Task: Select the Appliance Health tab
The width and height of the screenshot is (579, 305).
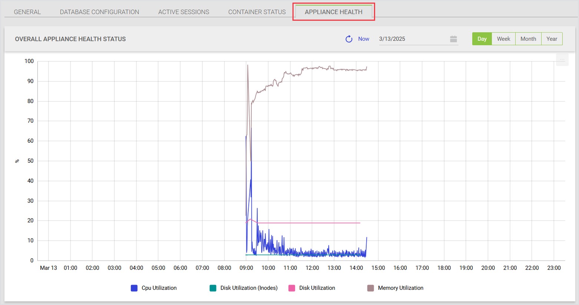Action: tap(334, 12)
